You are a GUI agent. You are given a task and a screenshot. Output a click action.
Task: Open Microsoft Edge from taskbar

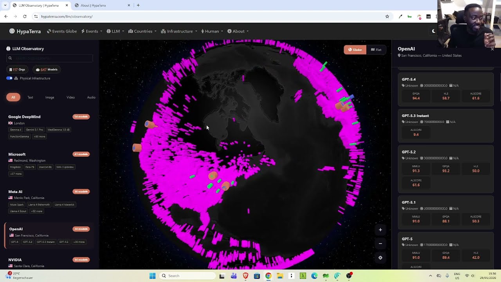click(x=314, y=276)
